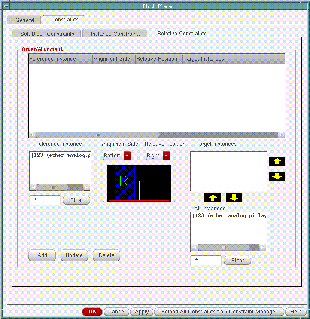Remove target with down arrow above All Instances

click(234, 198)
